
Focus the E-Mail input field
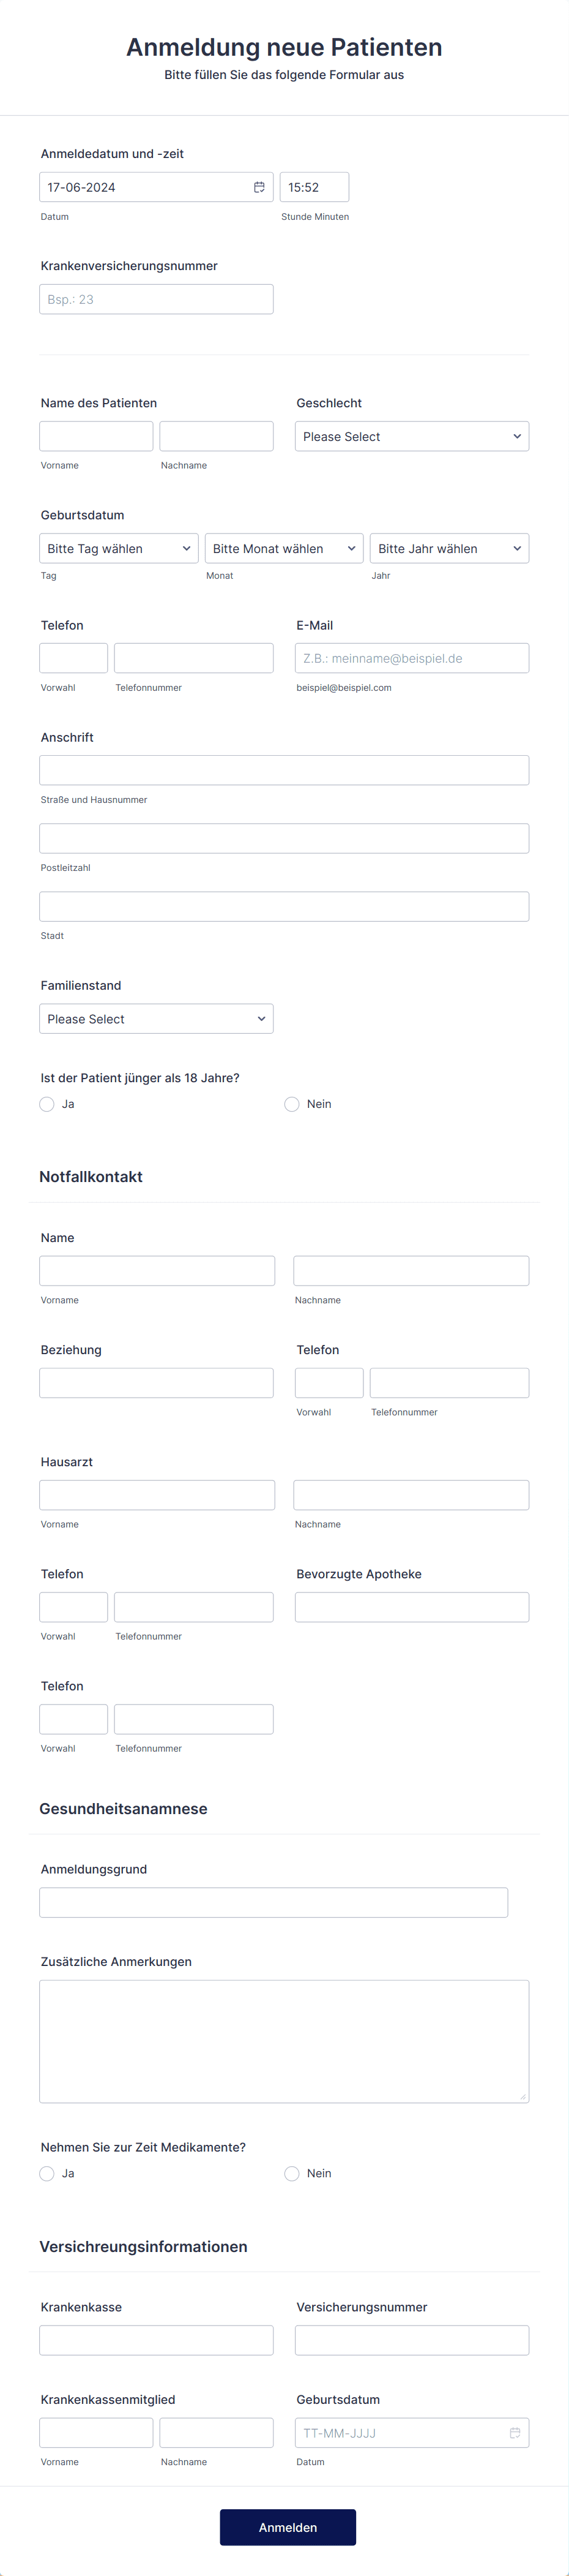[x=411, y=658]
